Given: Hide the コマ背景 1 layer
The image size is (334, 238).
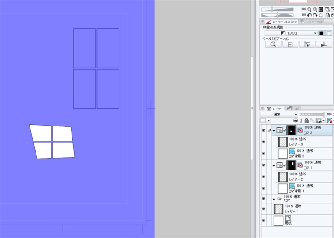Looking at the screenshot, I should [263, 188].
